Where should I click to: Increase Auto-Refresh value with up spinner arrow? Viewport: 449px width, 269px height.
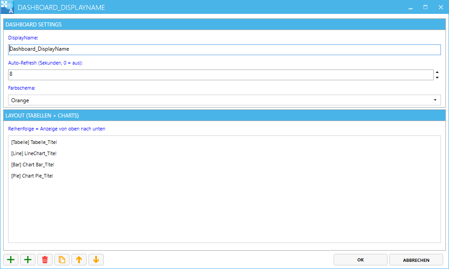(x=437, y=72)
